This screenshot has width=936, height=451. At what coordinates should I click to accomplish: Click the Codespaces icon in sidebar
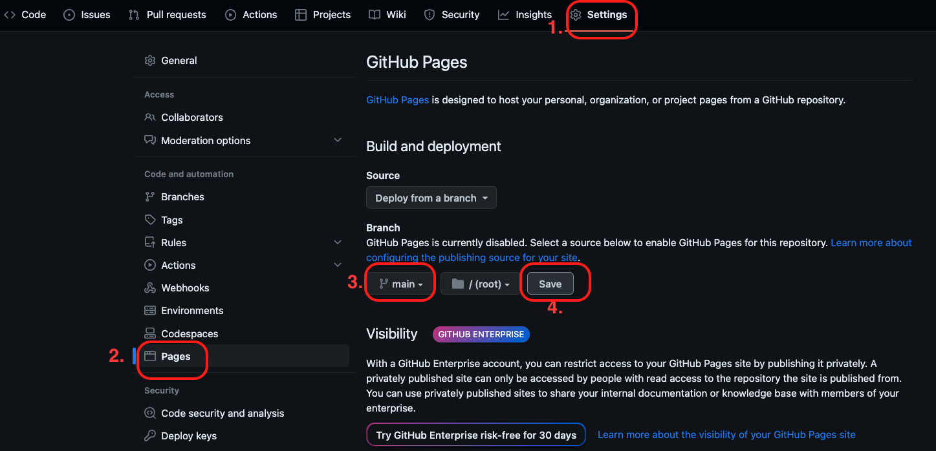[150, 333]
